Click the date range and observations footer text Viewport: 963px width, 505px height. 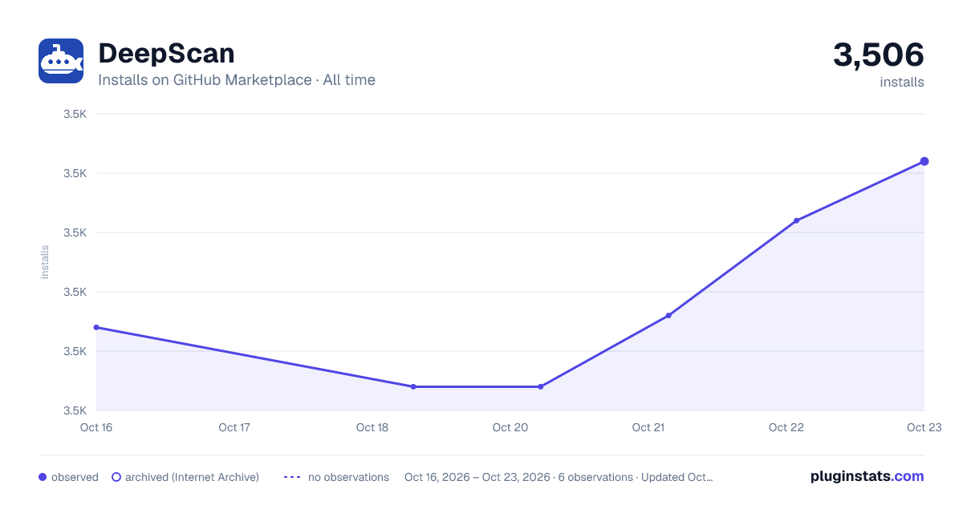tap(559, 477)
